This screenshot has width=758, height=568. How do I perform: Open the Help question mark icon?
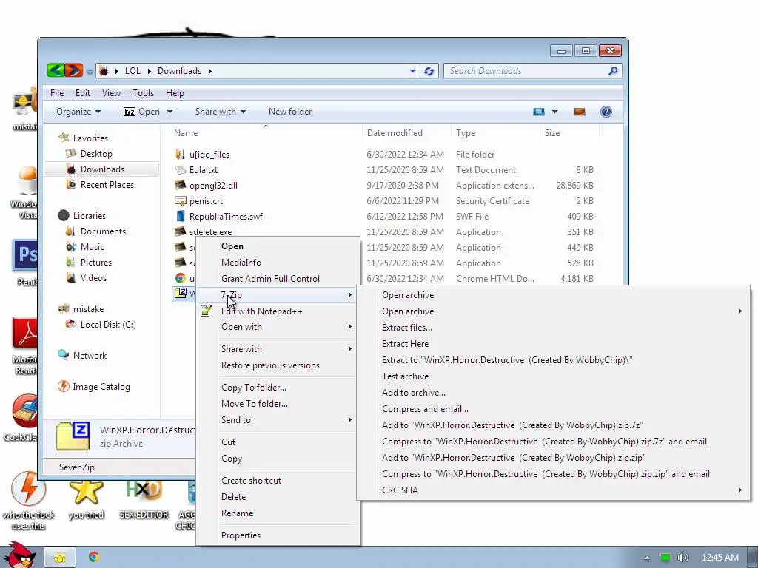[x=606, y=112]
